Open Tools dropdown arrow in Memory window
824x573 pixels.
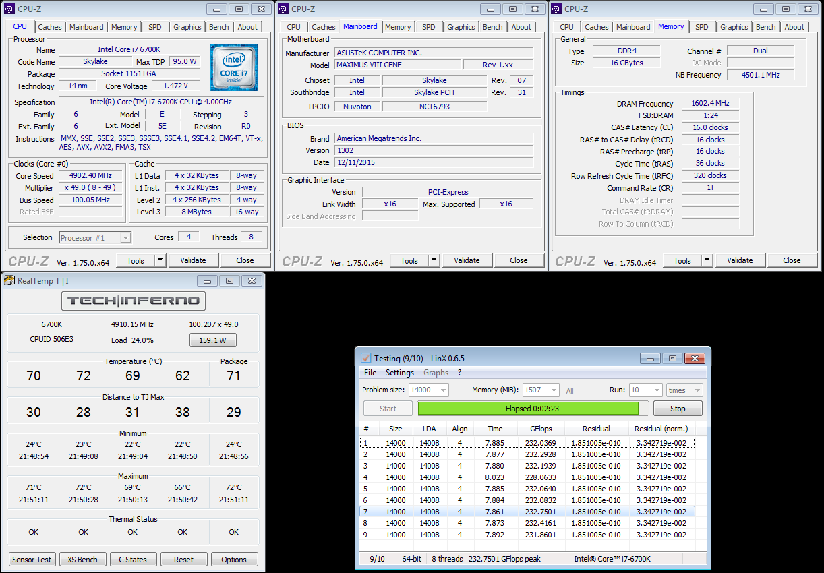(x=707, y=260)
